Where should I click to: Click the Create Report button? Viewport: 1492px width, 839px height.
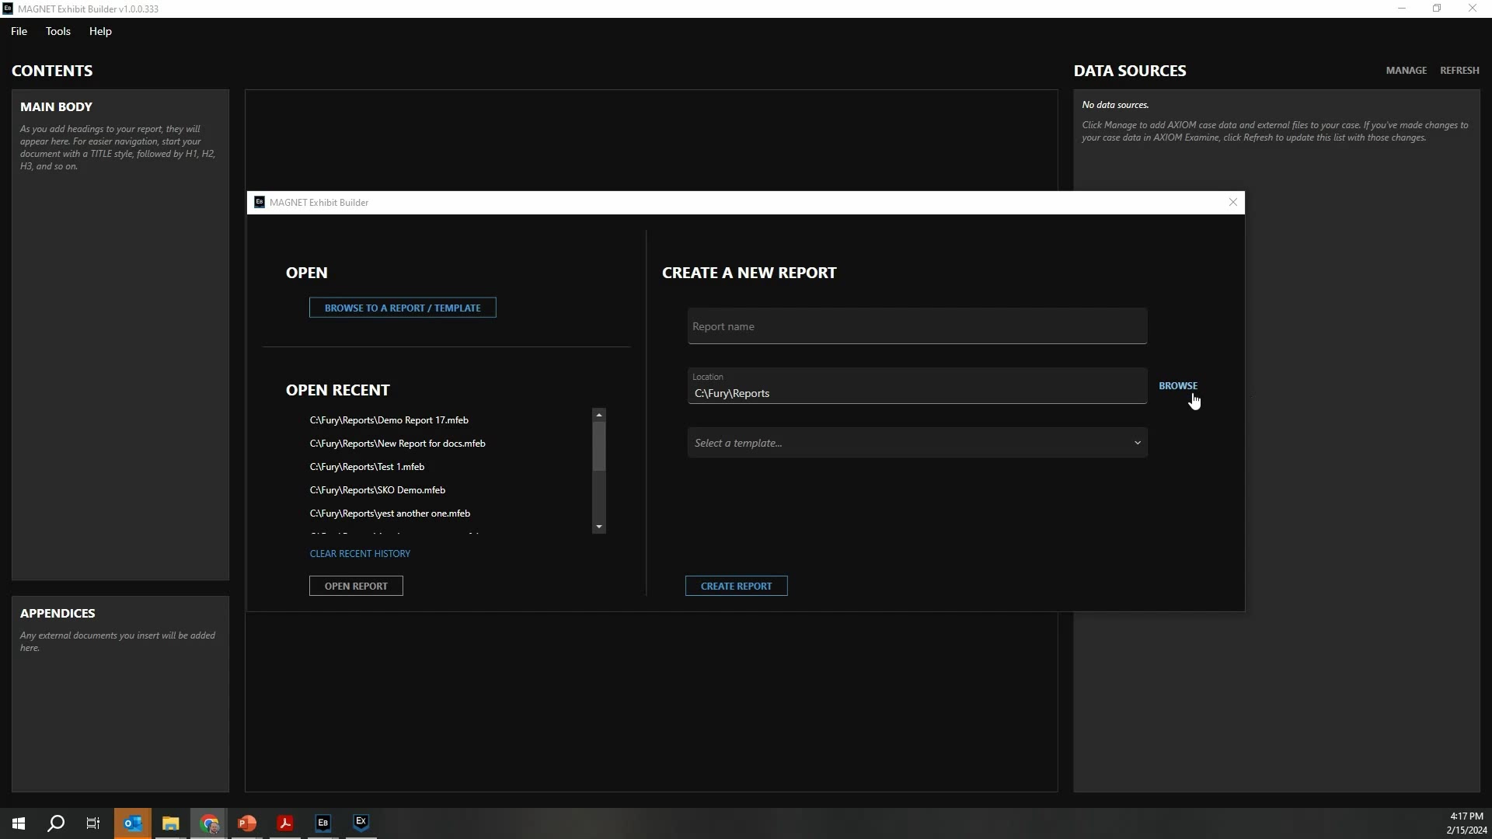pyautogui.click(x=736, y=586)
